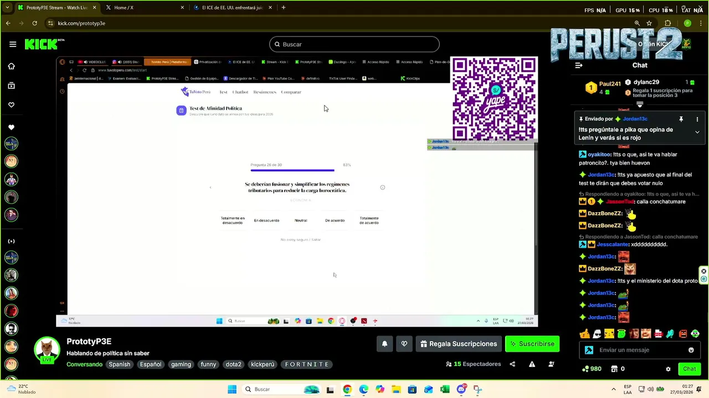
Task: Collapse the chat panel arrow icon
Action: point(579,65)
